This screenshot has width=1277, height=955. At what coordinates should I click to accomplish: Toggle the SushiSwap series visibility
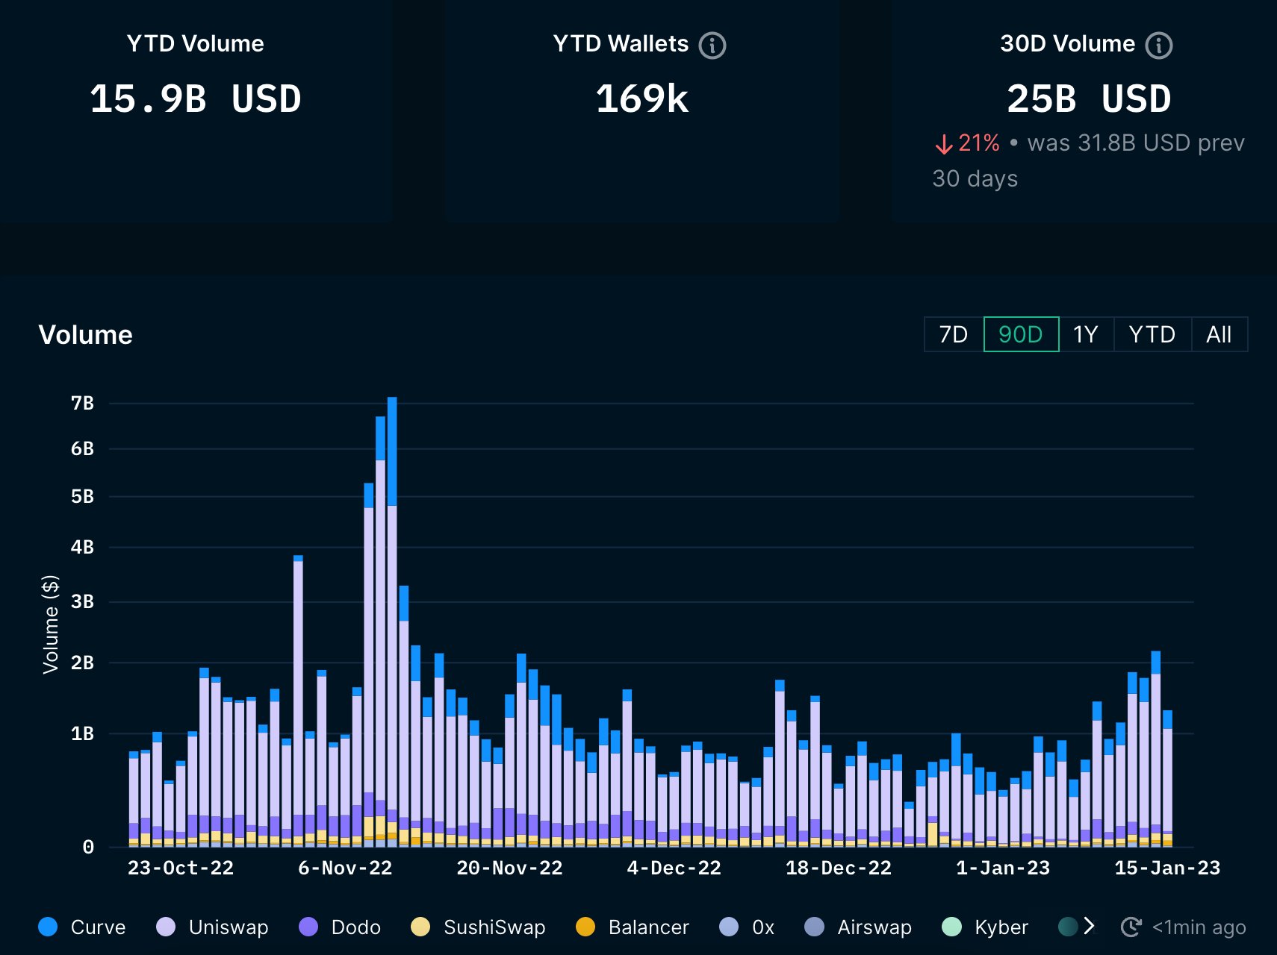[421, 927]
